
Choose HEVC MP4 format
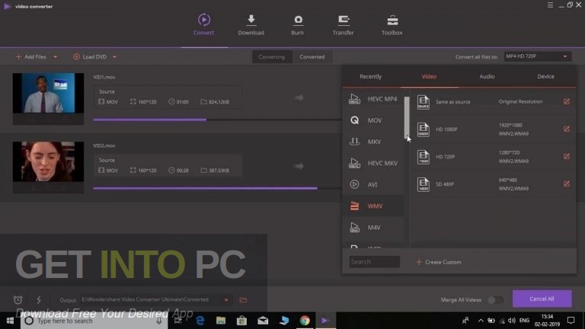click(x=373, y=99)
